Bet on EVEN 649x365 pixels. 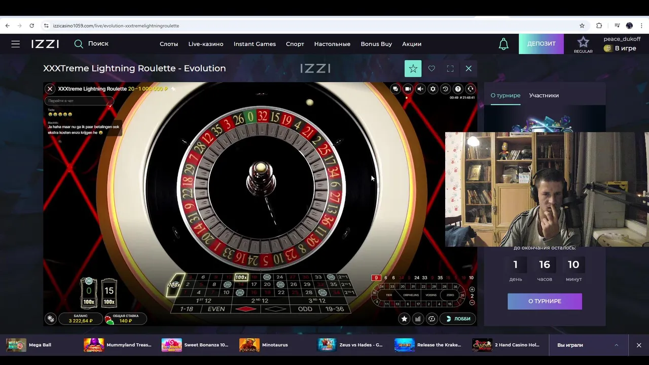pos(216,309)
